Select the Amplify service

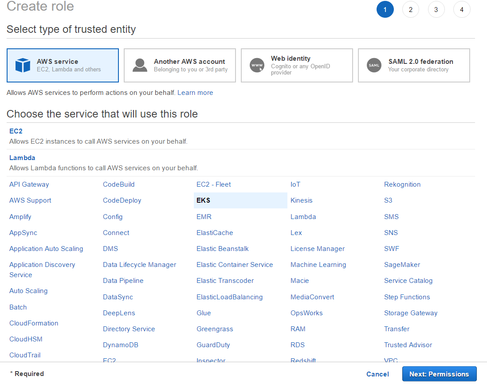20,217
